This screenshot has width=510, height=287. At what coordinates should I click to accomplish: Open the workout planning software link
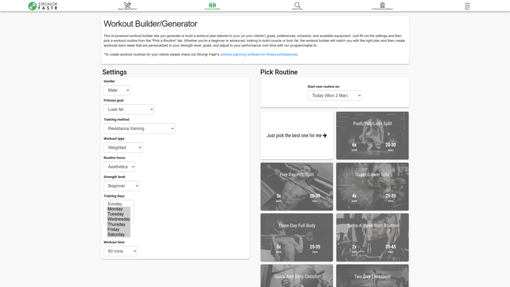pyautogui.click(x=259, y=54)
